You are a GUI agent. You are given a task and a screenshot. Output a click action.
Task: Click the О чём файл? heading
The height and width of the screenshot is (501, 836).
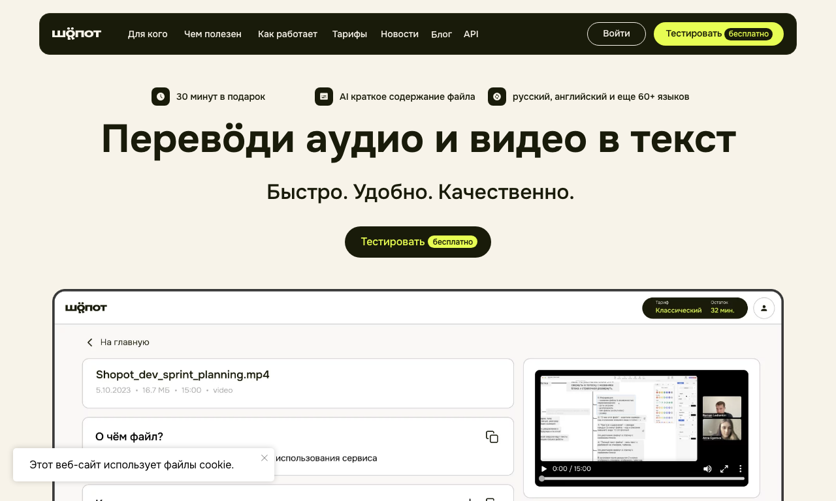[129, 436]
